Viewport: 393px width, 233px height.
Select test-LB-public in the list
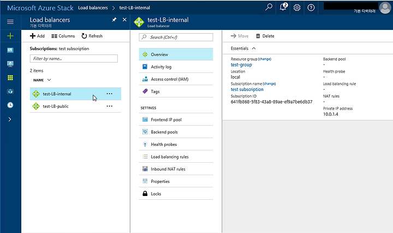(75, 106)
